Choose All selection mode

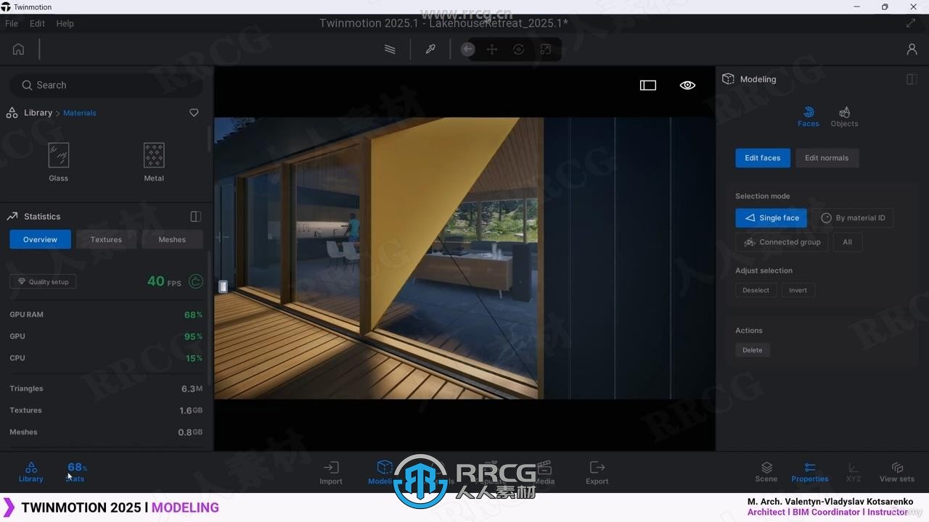pos(848,242)
